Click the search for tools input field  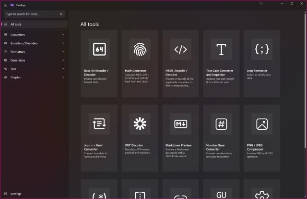click(x=34, y=14)
